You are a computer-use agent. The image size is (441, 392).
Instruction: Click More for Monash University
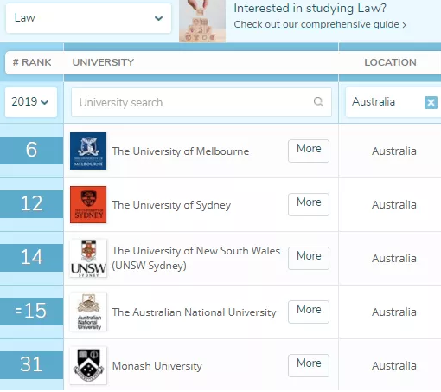[309, 365]
